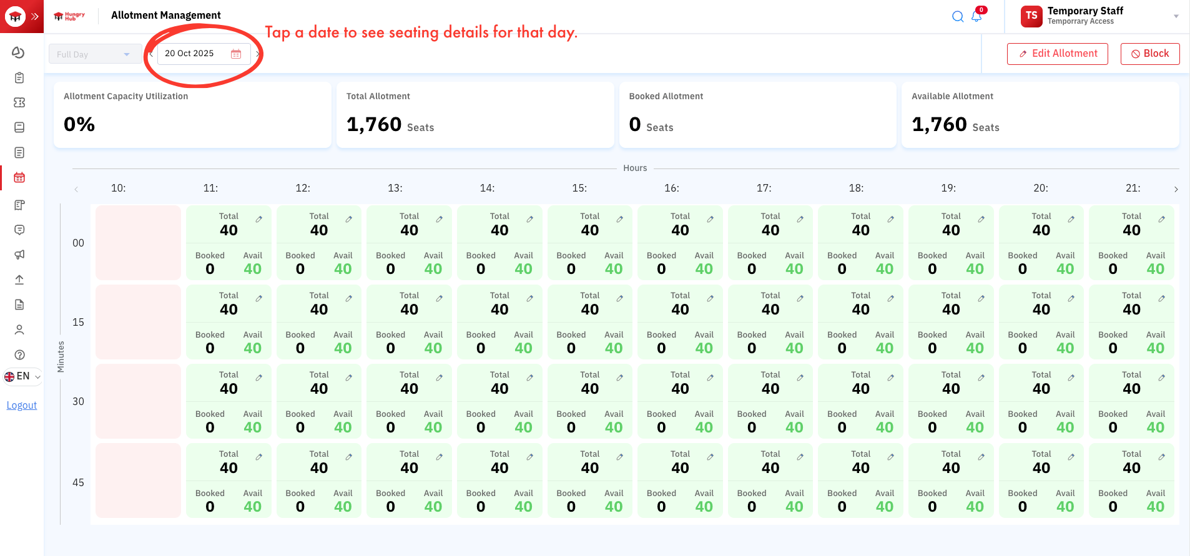Image resolution: width=1190 pixels, height=556 pixels.
Task: Open the chat message sidebar icon
Action: pos(19,230)
